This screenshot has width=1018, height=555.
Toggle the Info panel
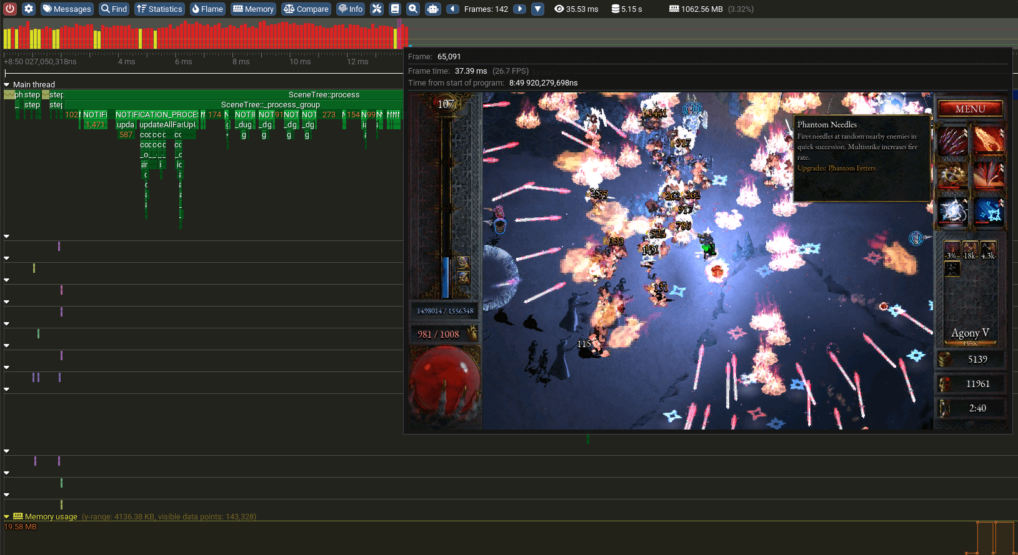[x=351, y=9]
